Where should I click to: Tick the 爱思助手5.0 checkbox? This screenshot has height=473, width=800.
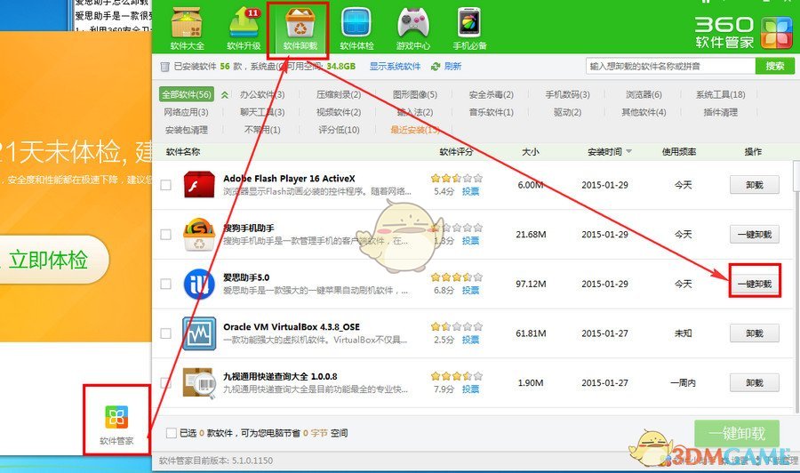point(166,284)
